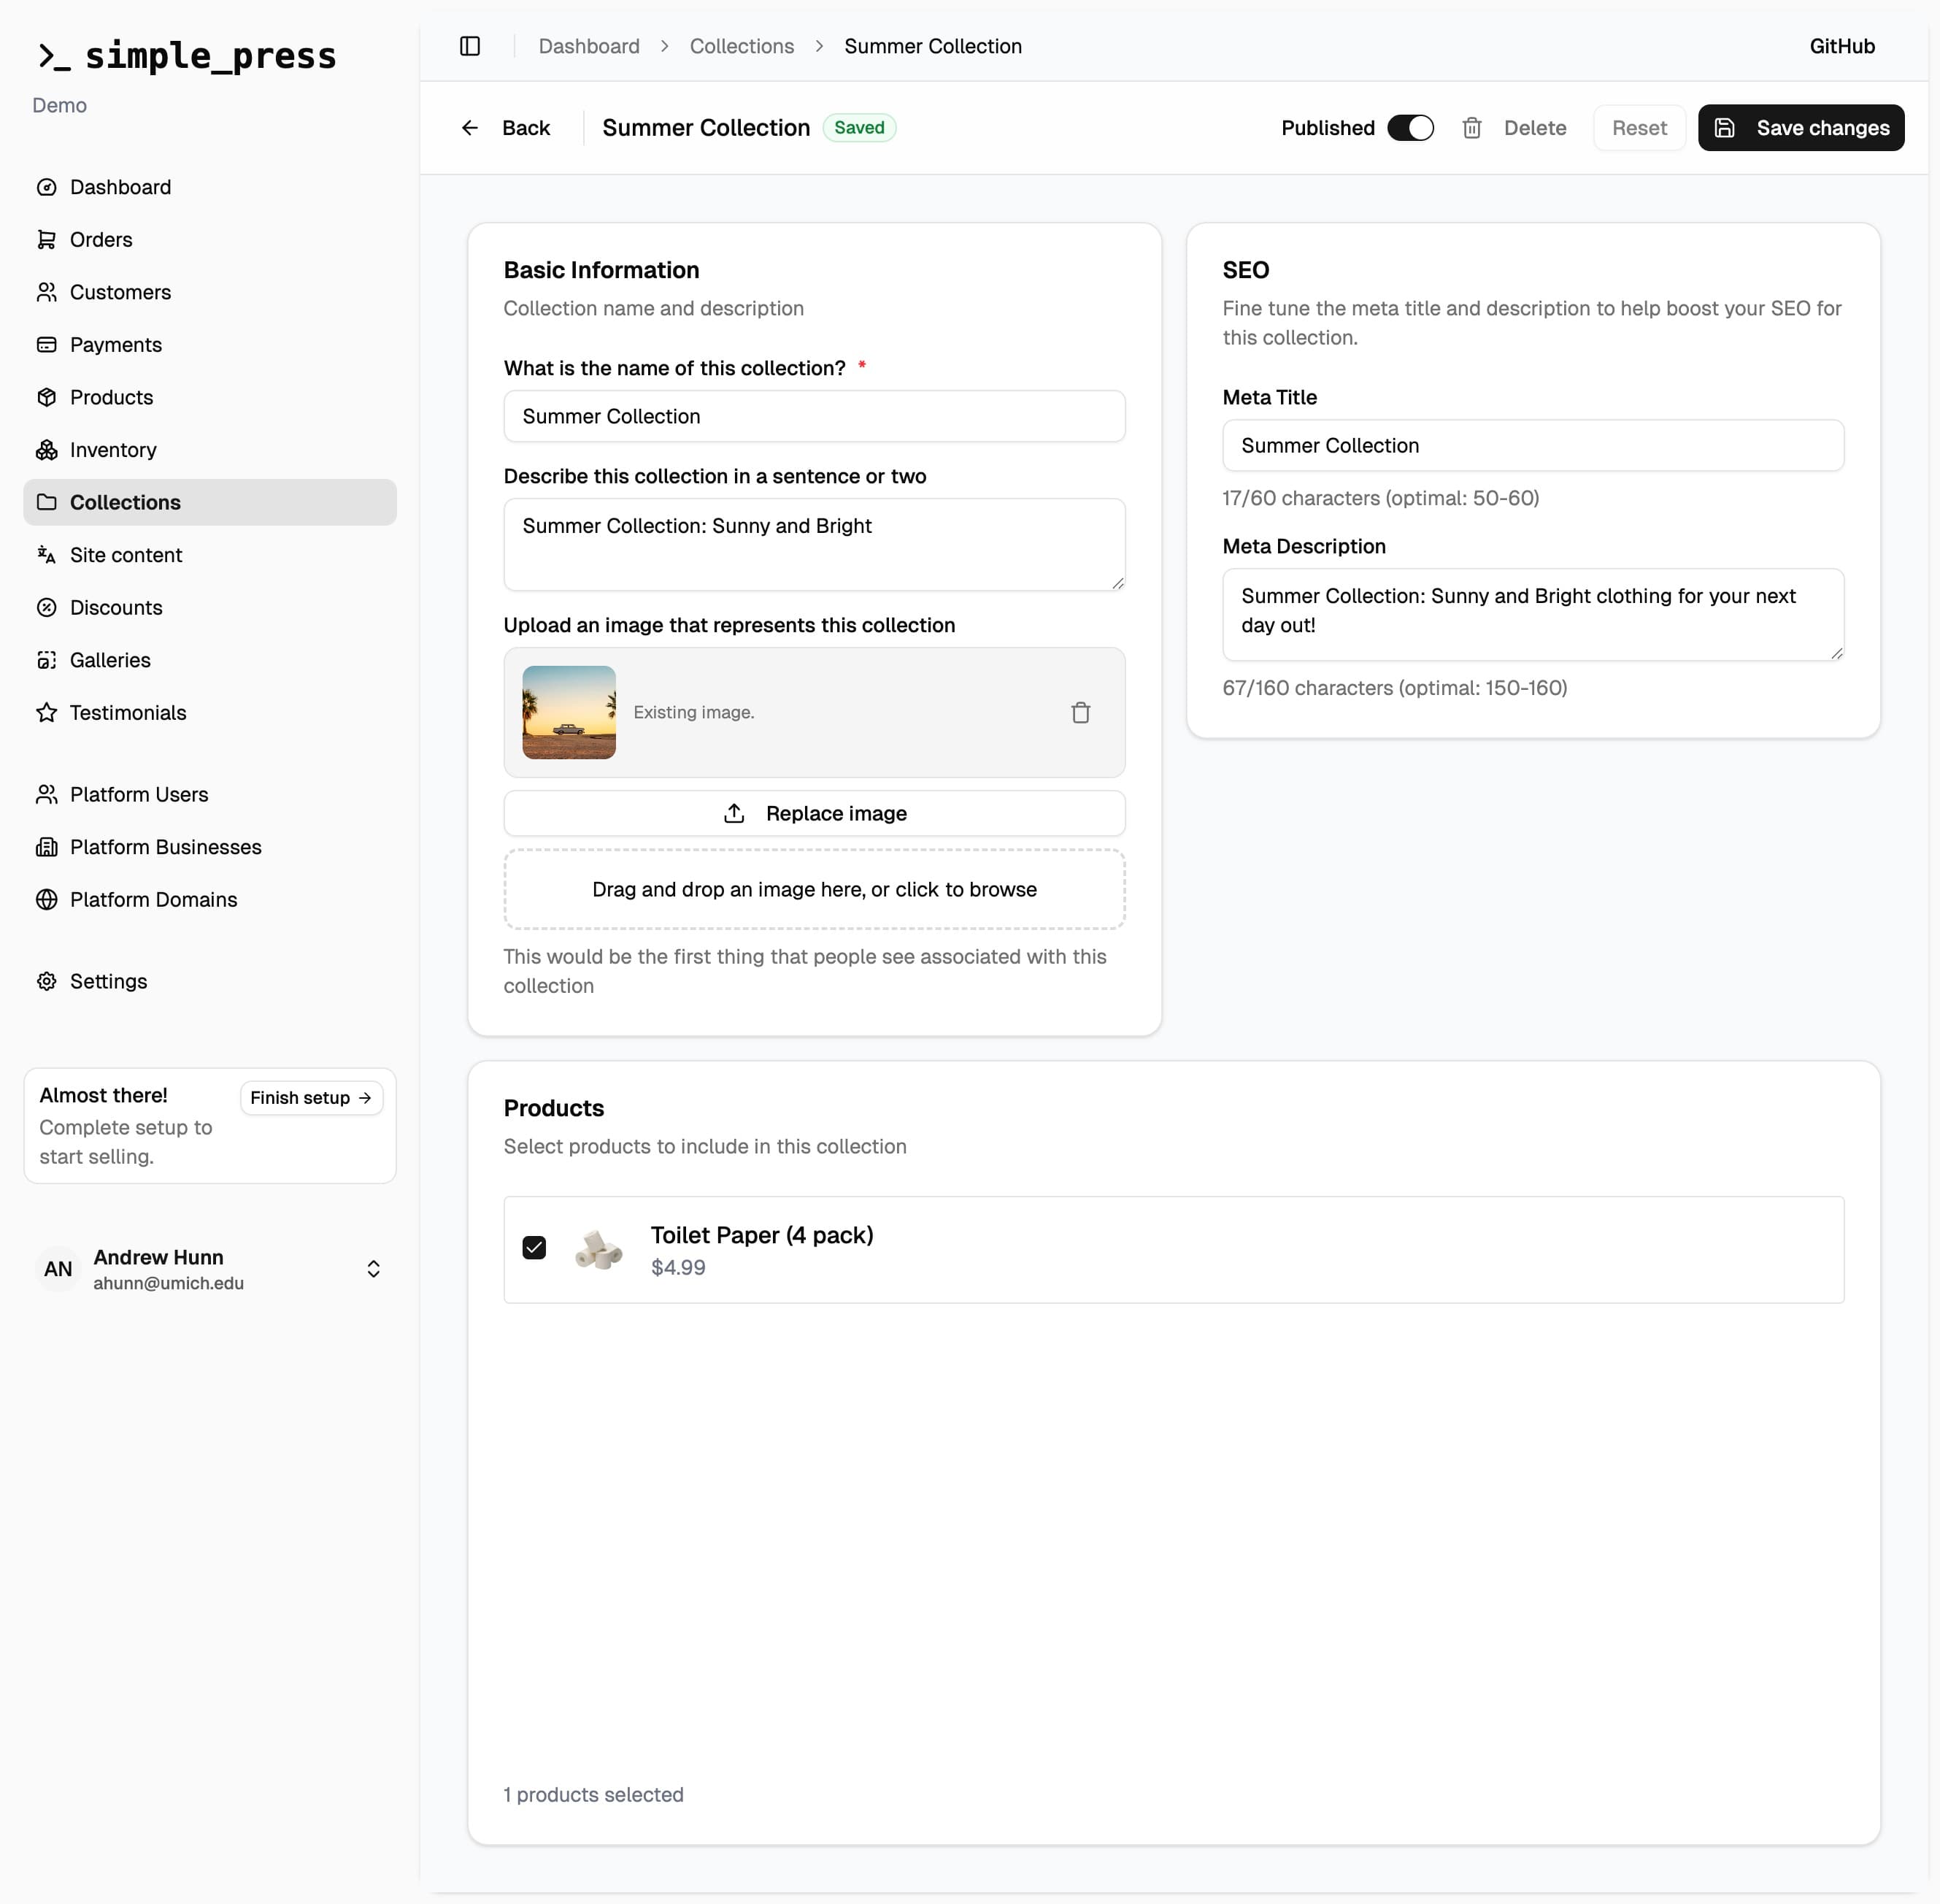Image resolution: width=1940 pixels, height=1904 pixels.
Task: Click the Customers people icon
Action: point(47,292)
